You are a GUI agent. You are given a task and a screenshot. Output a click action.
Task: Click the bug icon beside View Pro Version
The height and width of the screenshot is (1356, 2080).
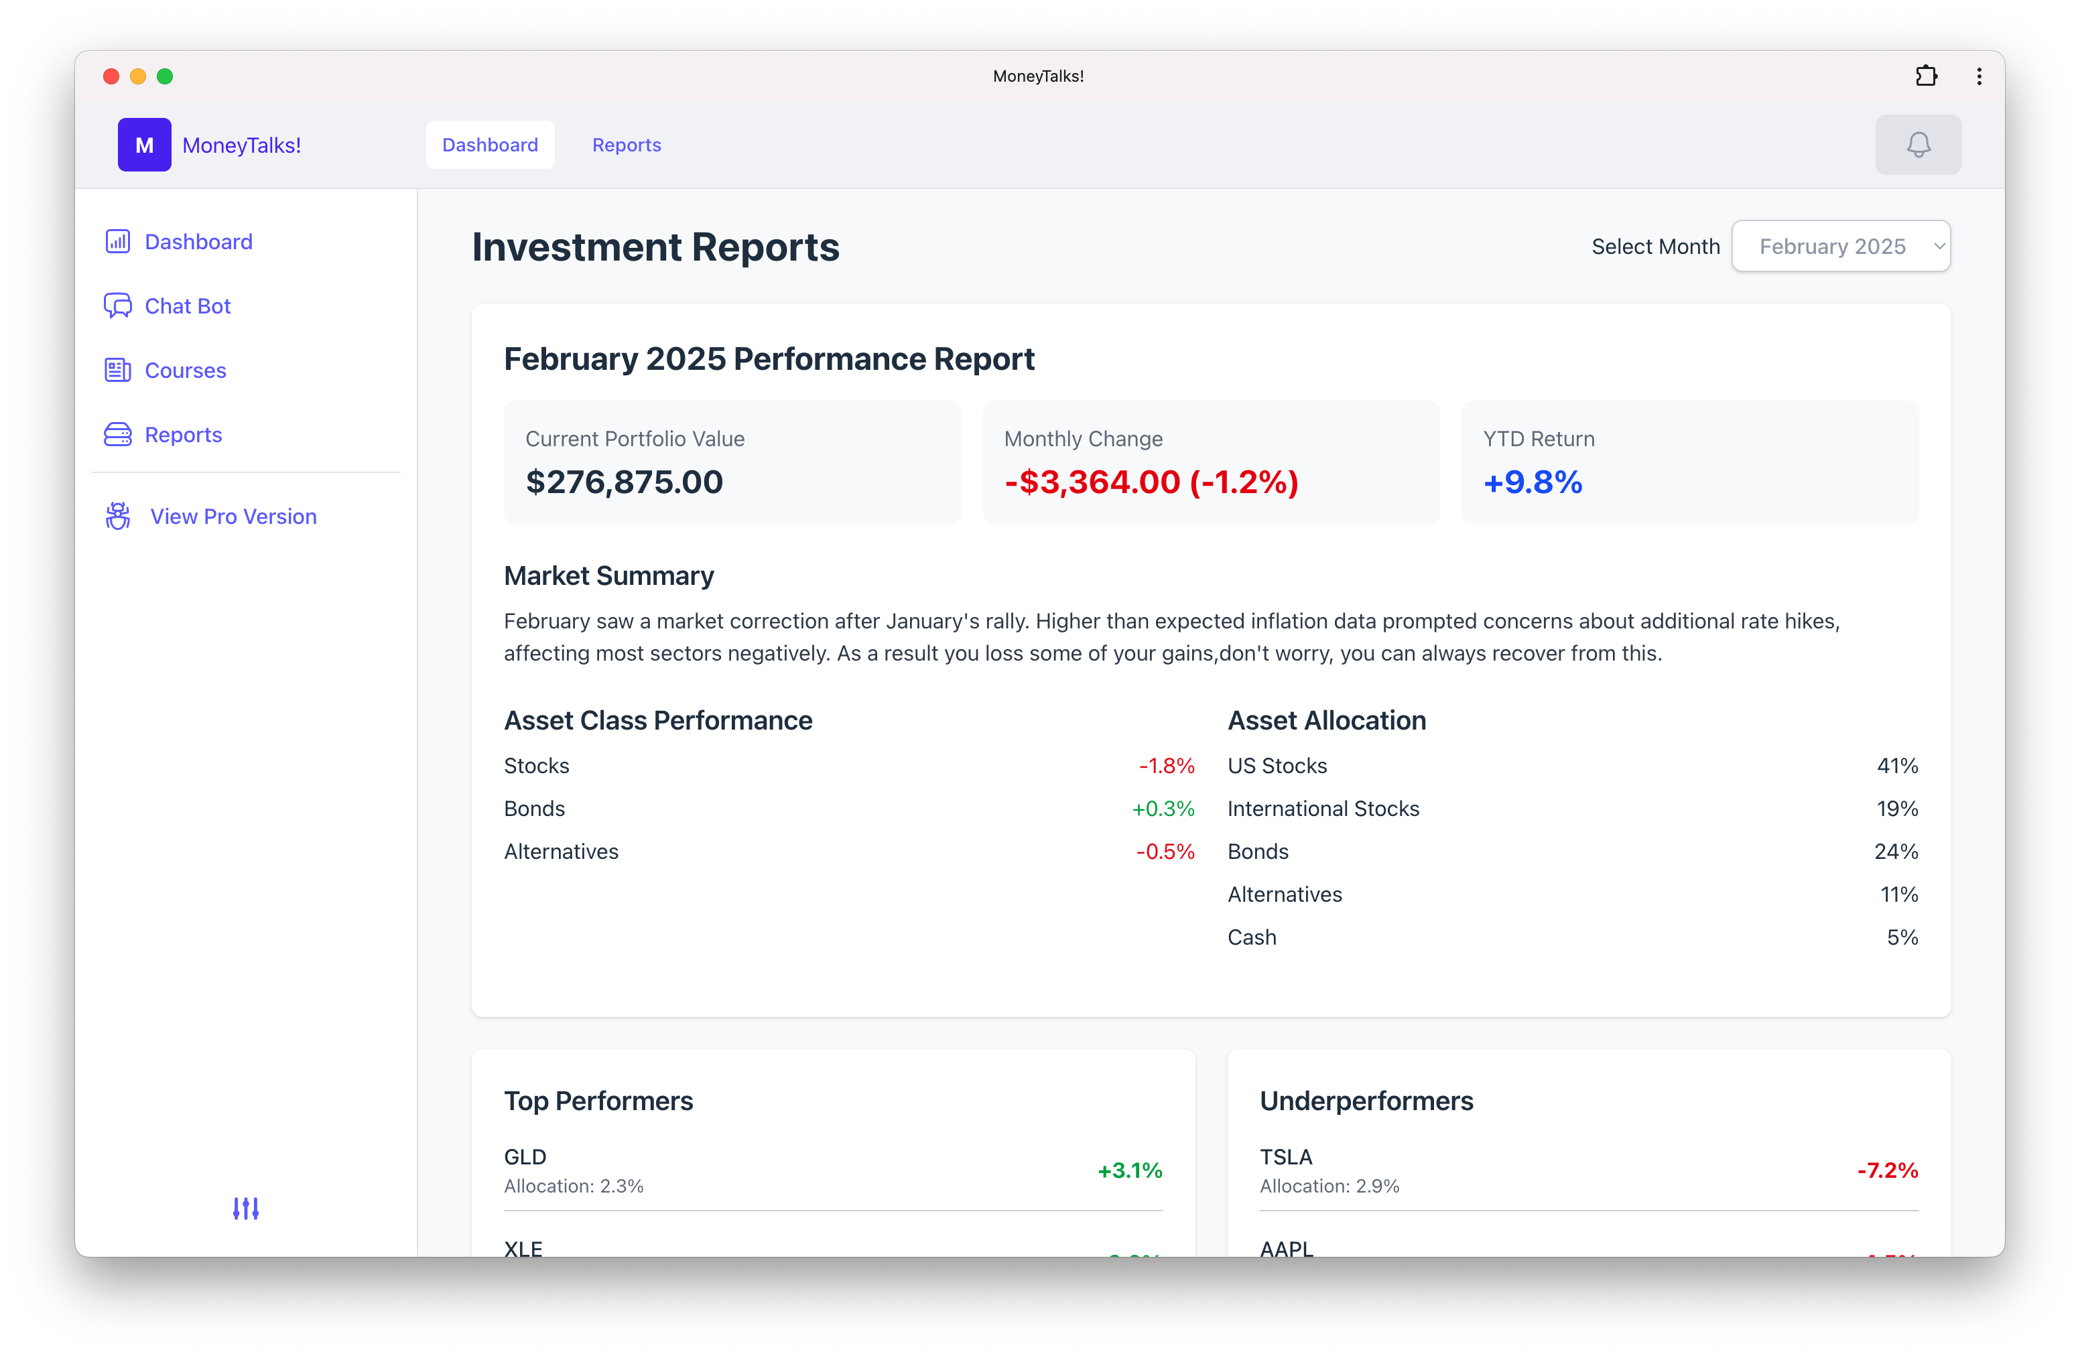118,517
